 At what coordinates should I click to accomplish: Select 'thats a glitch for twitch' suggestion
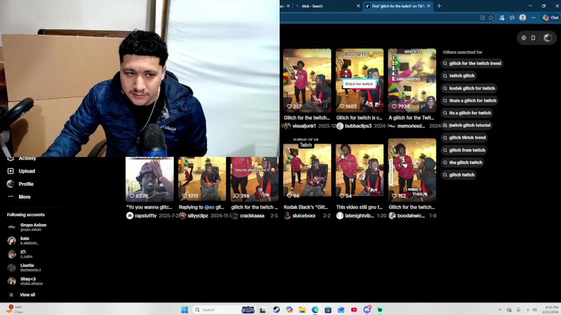pos(469,101)
